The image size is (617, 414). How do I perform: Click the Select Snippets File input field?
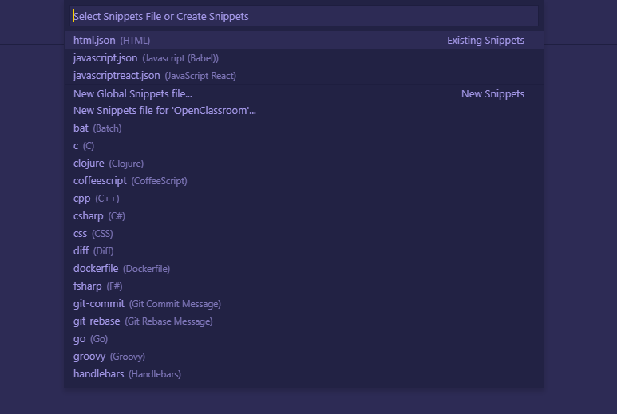click(x=303, y=16)
